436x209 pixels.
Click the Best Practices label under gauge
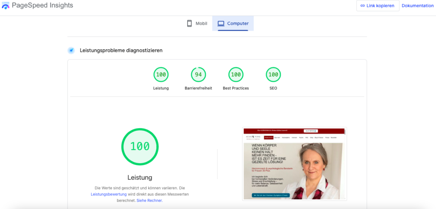click(236, 88)
